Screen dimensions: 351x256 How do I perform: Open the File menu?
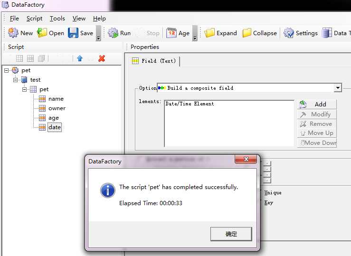pyautogui.click(x=14, y=19)
